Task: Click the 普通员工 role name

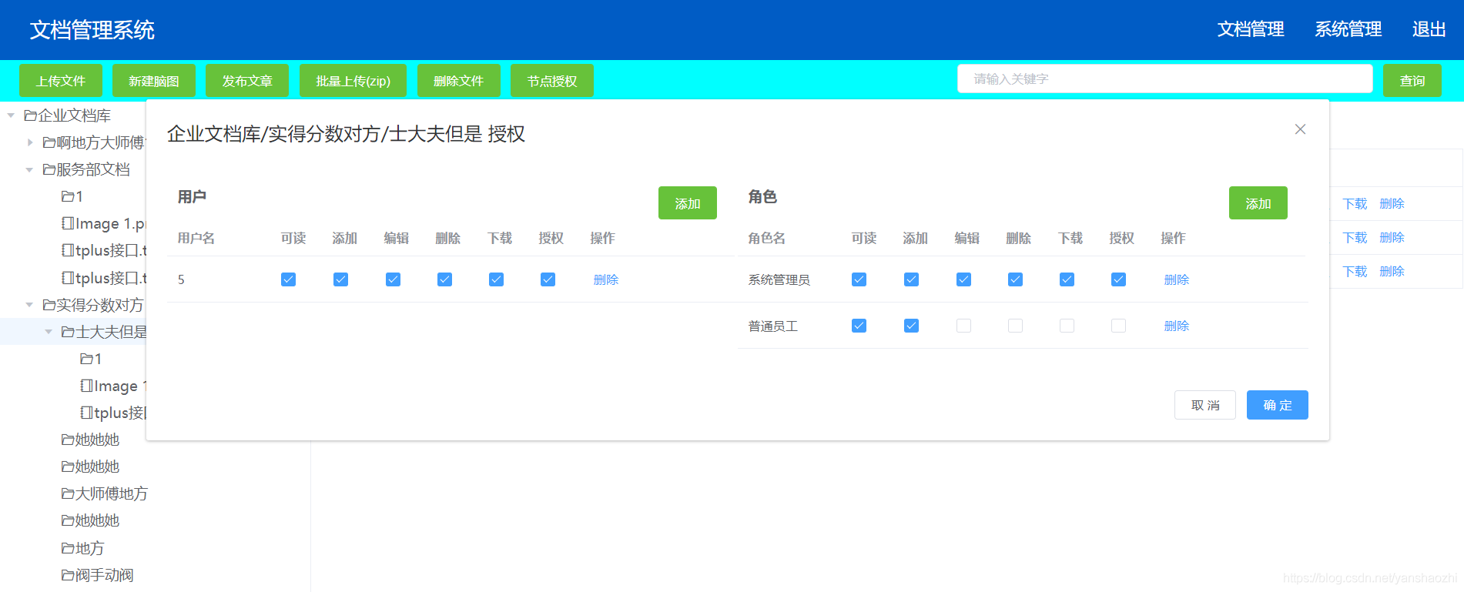Action: coord(773,326)
